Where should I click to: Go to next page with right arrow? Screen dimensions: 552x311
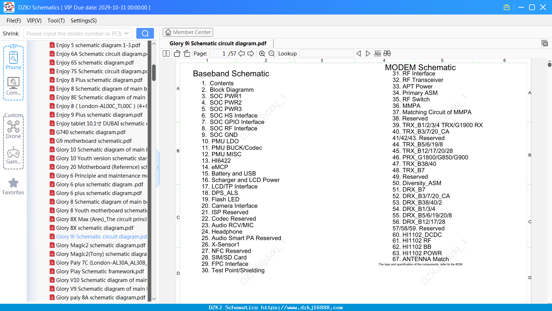(x=251, y=54)
